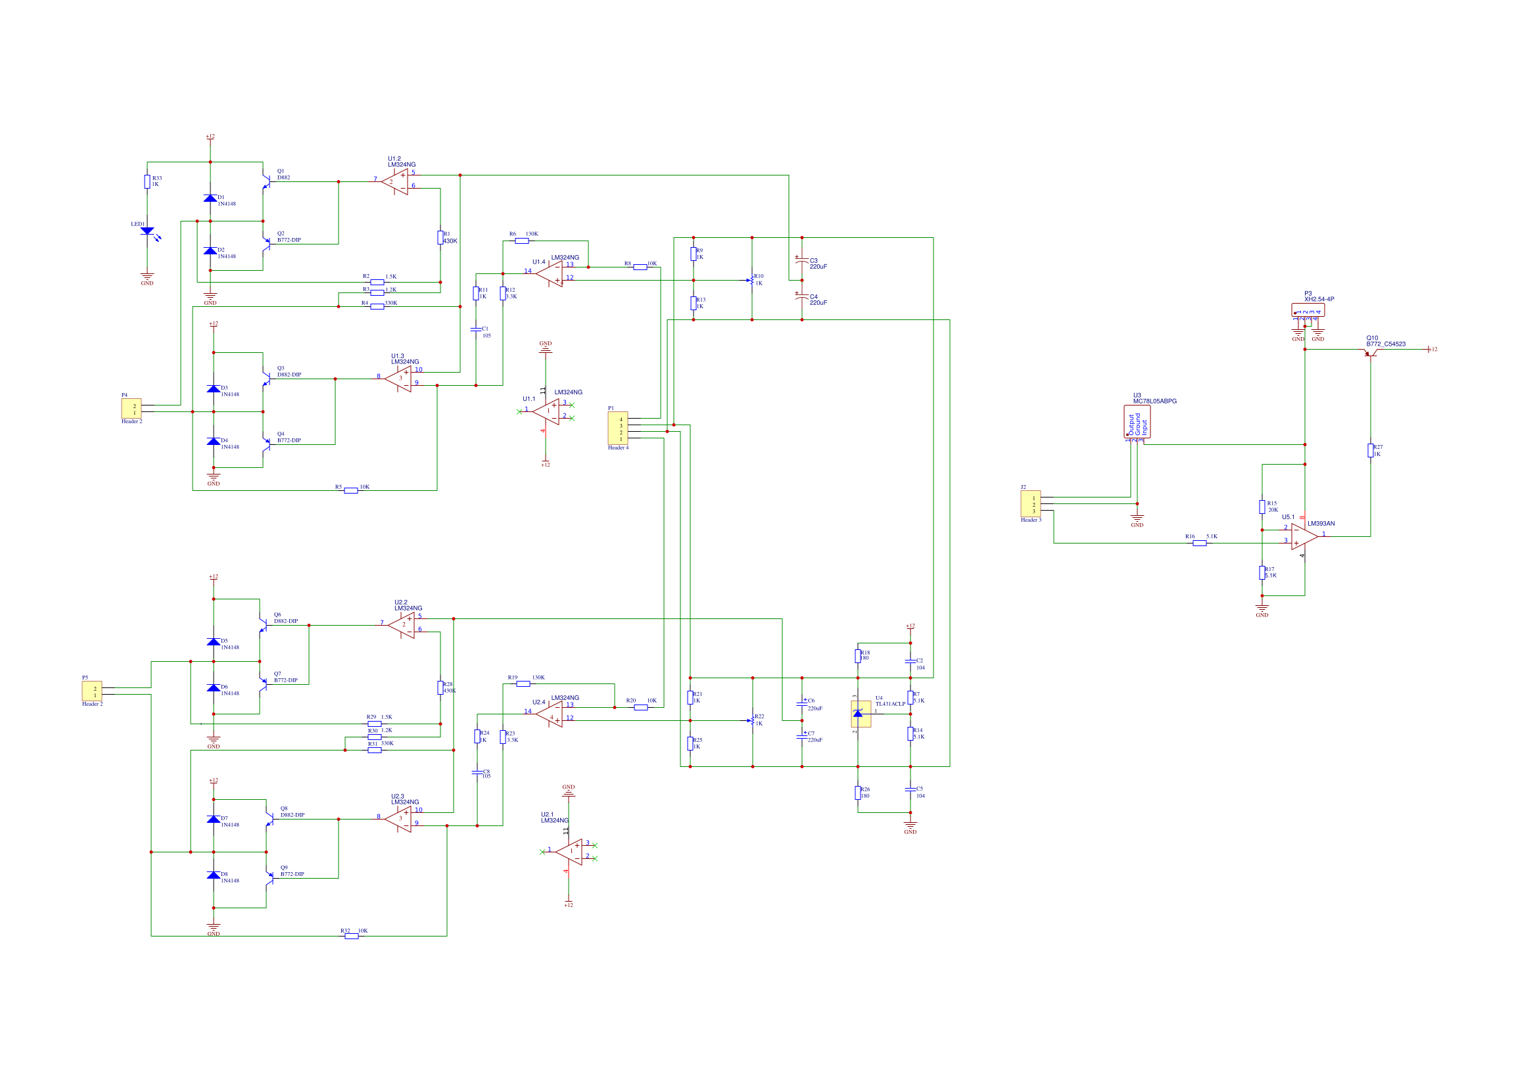Select the J2 Header 3 connector
The height and width of the screenshot is (1087, 1537).
(x=1029, y=503)
